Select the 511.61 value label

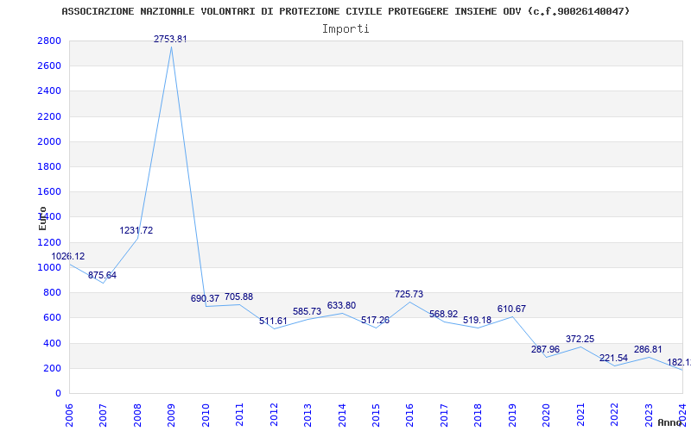[x=273, y=321]
